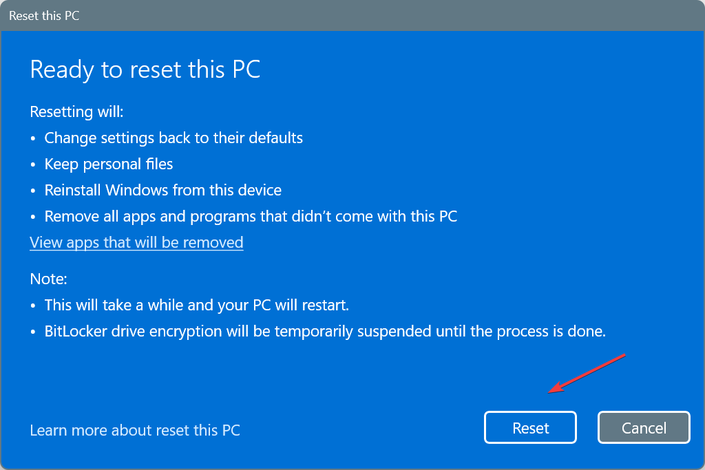Select the Note: label
The width and height of the screenshot is (705, 470).
[49, 279]
